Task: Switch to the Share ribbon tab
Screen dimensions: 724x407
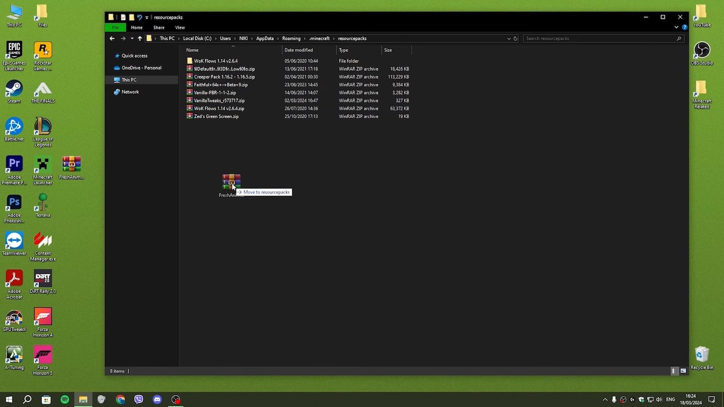Action: 159,28
